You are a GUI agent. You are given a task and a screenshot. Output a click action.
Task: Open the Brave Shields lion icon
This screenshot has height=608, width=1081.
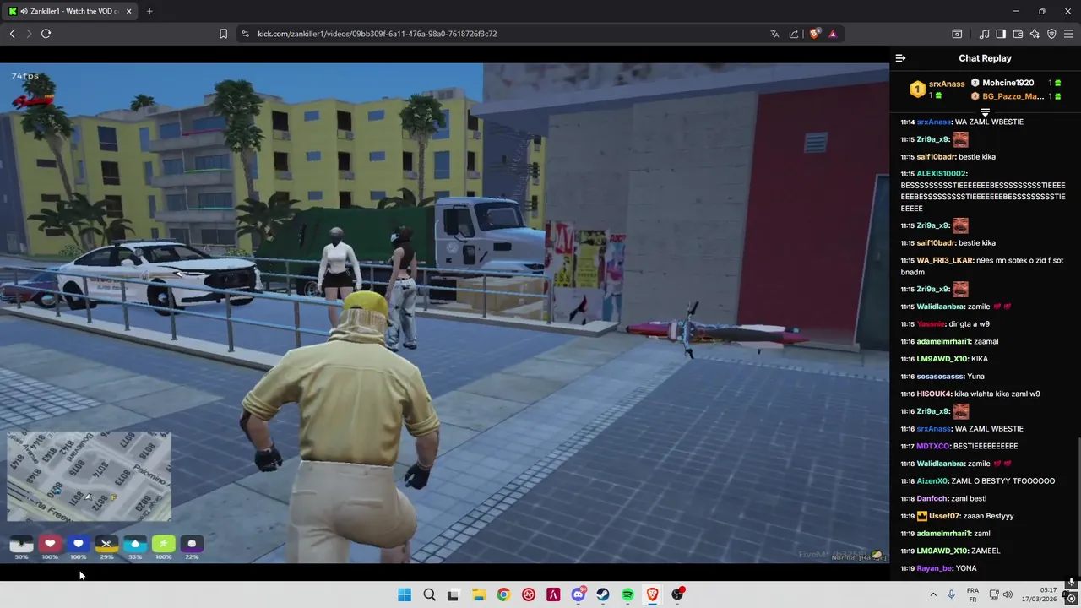814,34
